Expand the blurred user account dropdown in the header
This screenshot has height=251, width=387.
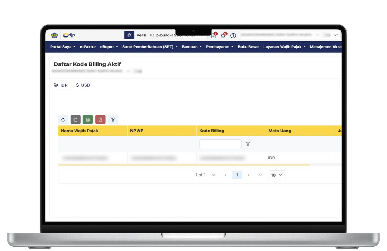291,35
